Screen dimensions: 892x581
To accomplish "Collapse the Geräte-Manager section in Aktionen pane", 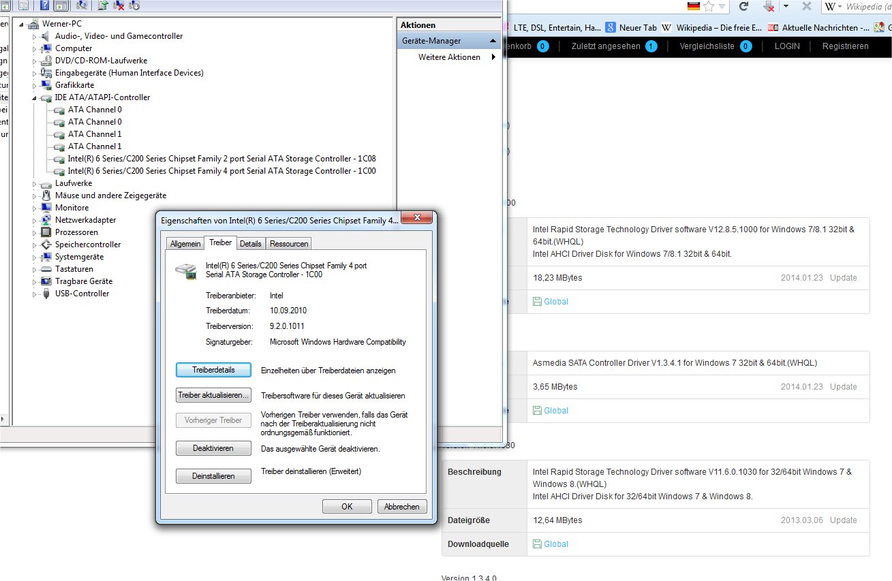I will click(x=493, y=42).
